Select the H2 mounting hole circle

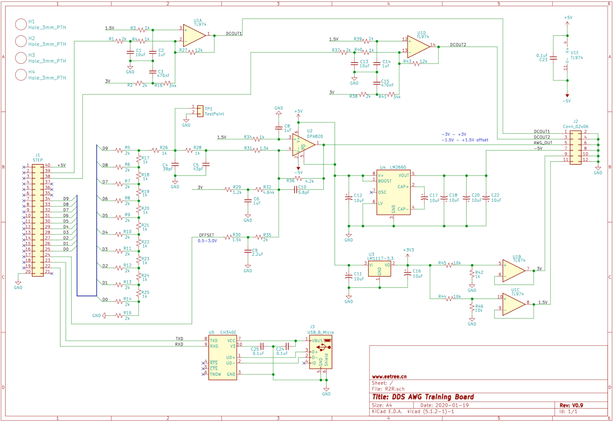(x=21, y=41)
